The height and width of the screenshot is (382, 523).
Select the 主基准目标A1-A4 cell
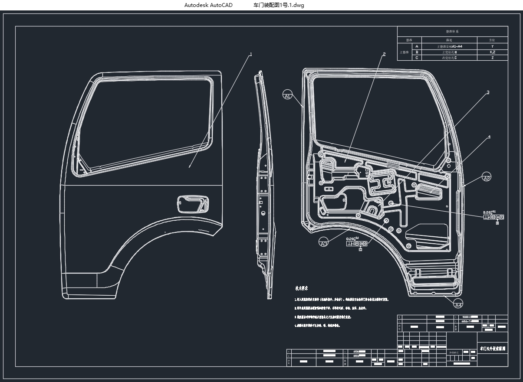click(449, 46)
